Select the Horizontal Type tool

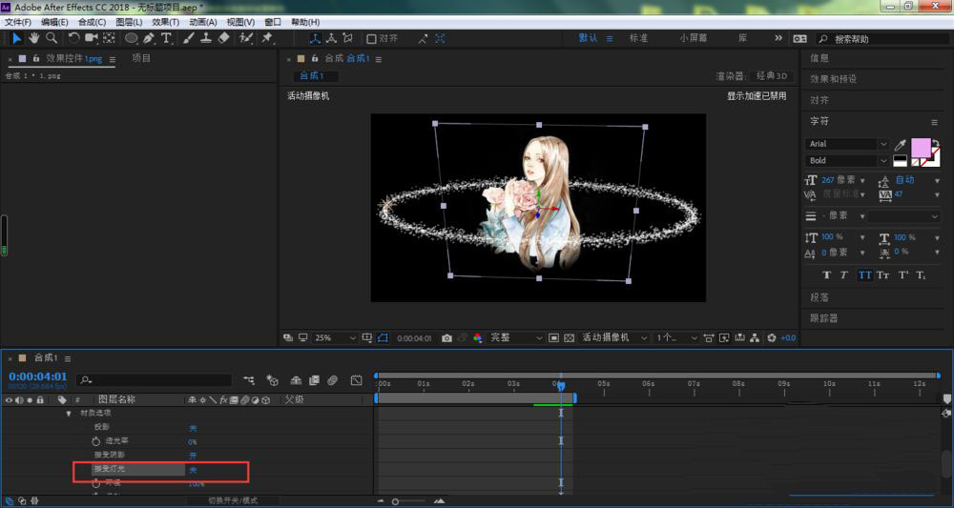(166, 38)
